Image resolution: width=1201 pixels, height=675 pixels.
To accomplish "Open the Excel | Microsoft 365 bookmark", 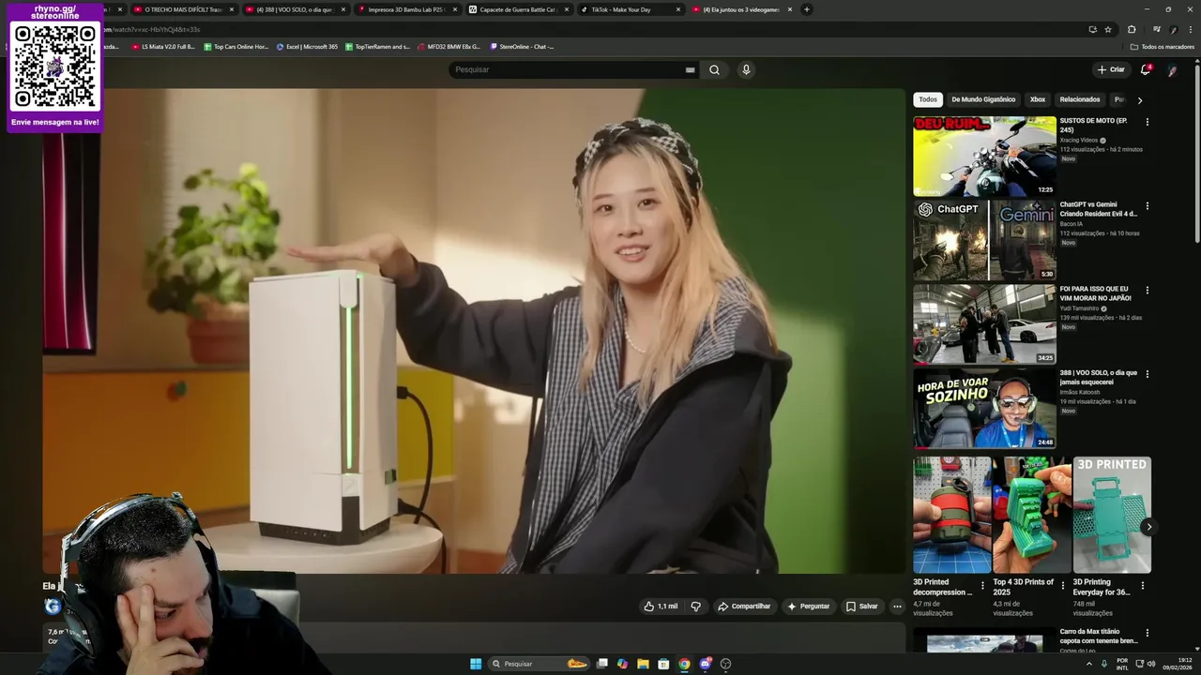I will [x=307, y=46].
